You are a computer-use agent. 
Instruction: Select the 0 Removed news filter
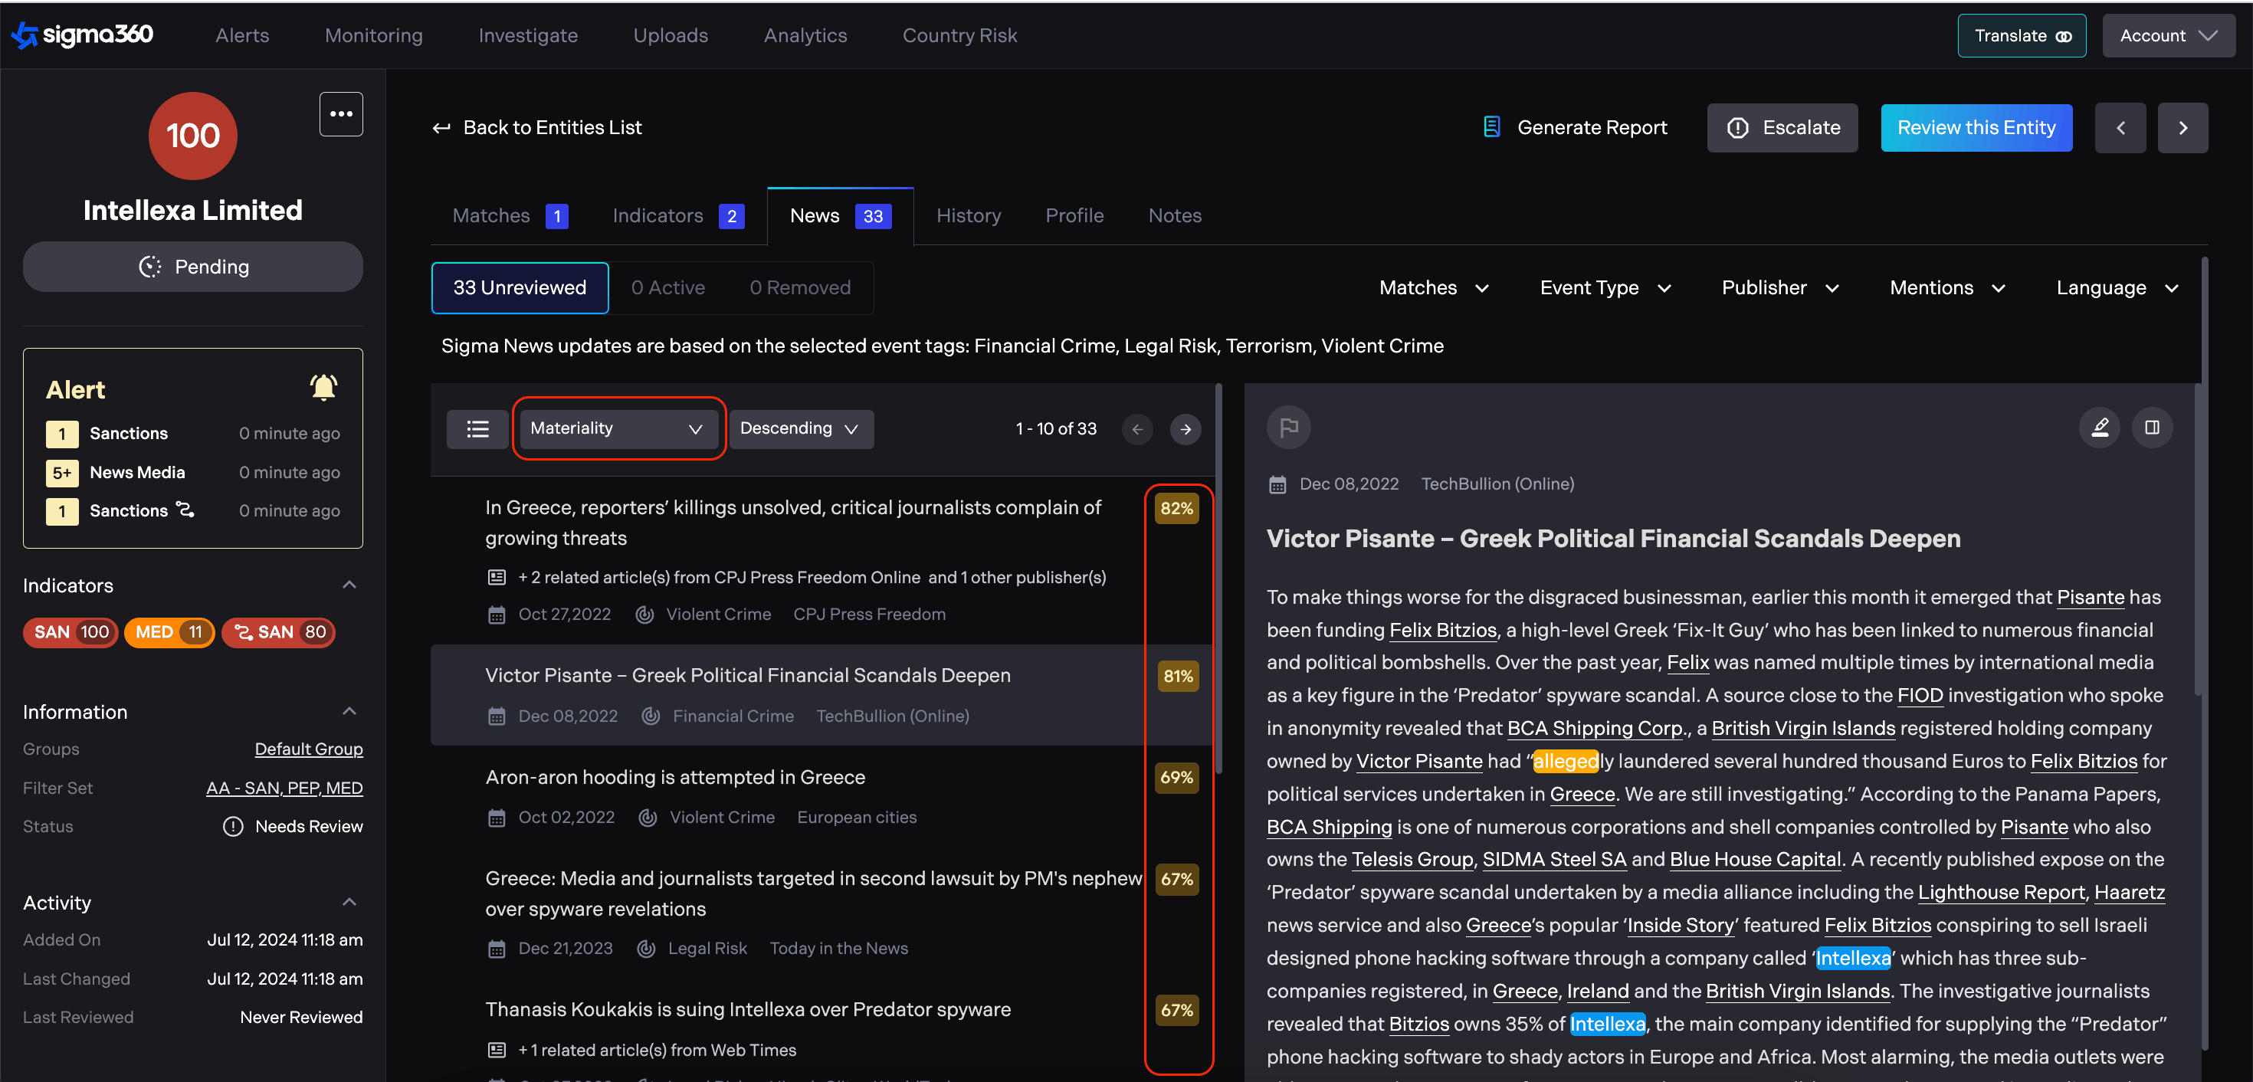pos(799,288)
